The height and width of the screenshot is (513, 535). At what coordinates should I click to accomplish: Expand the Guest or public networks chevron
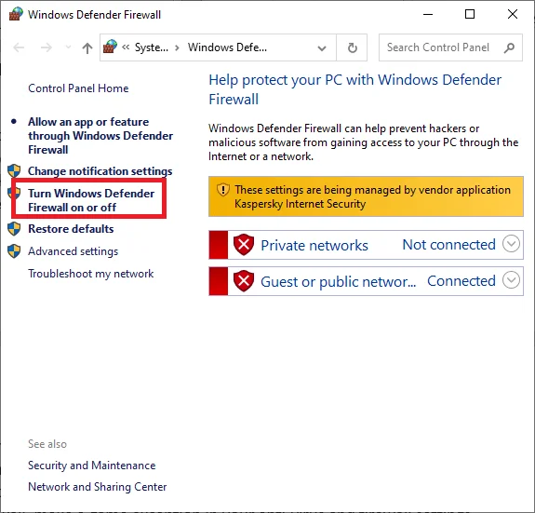[x=511, y=280]
